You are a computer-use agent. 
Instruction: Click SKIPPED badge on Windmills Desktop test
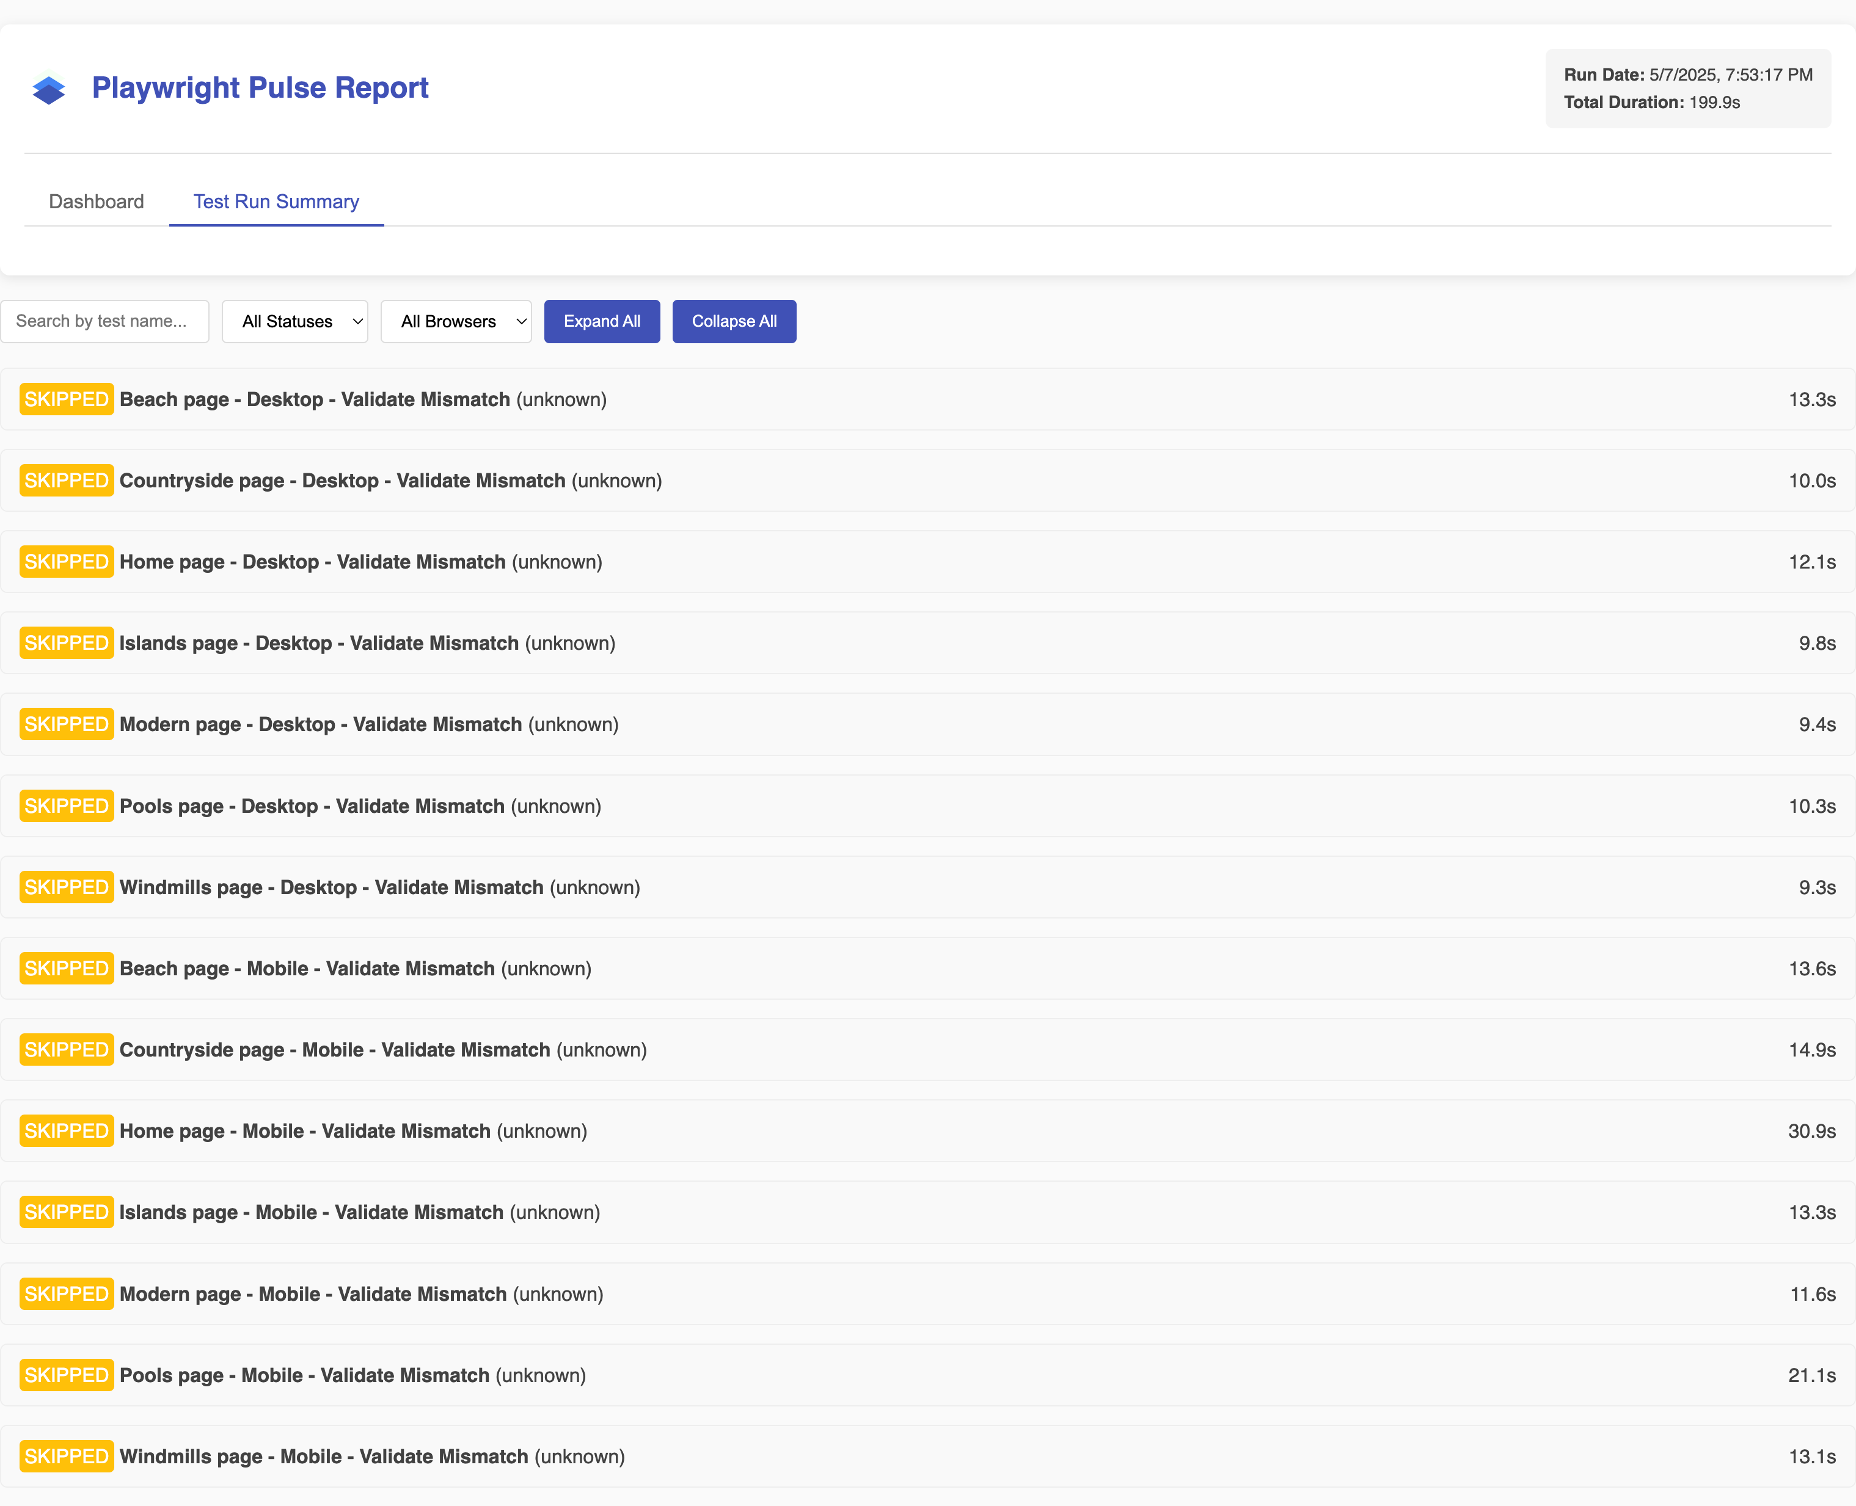click(x=67, y=887)
